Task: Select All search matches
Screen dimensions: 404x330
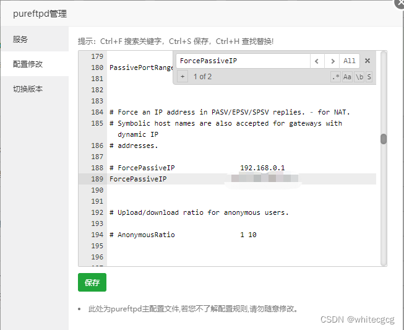Action: pyautogui.click(x=350, y=61)
